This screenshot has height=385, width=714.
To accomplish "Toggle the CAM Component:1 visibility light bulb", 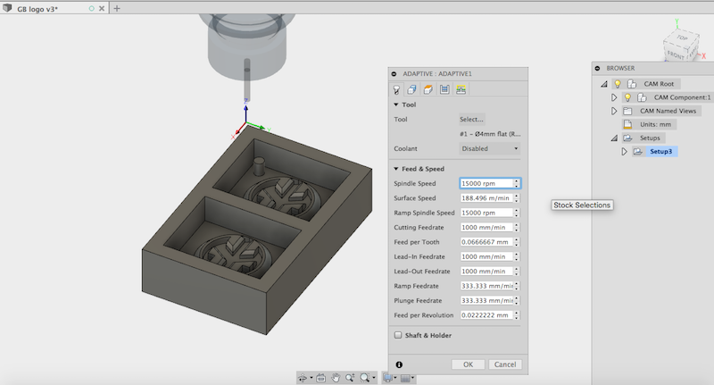I will pyautogui.click(x=628, y=97).
